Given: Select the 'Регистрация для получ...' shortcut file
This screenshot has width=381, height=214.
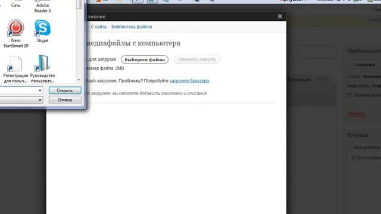Looking at the screenshot, I should [x=15, y=70].
